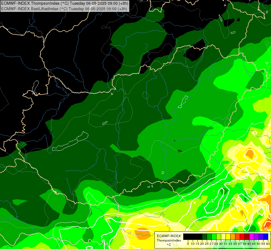271x249 pixels.
Task: Click the legend tick value 29
Action: pyautogui.click(x=216, y=244)
